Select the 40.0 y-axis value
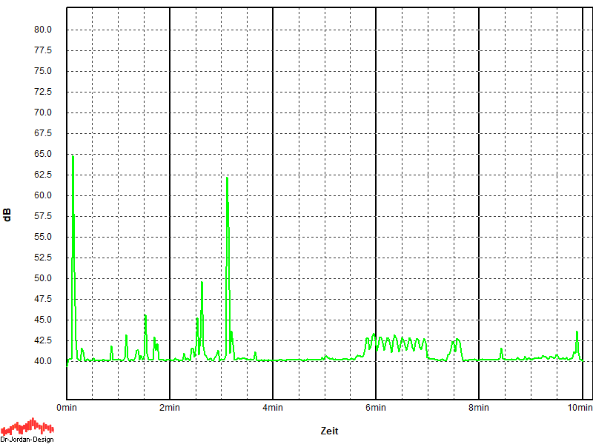The height and width of the screenshot is (444, 593). tap(42, 361)
